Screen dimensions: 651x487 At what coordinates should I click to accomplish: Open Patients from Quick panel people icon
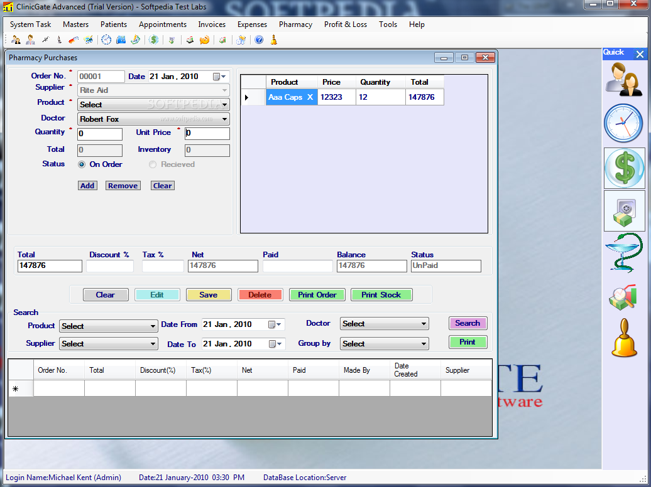click(624, 79)
